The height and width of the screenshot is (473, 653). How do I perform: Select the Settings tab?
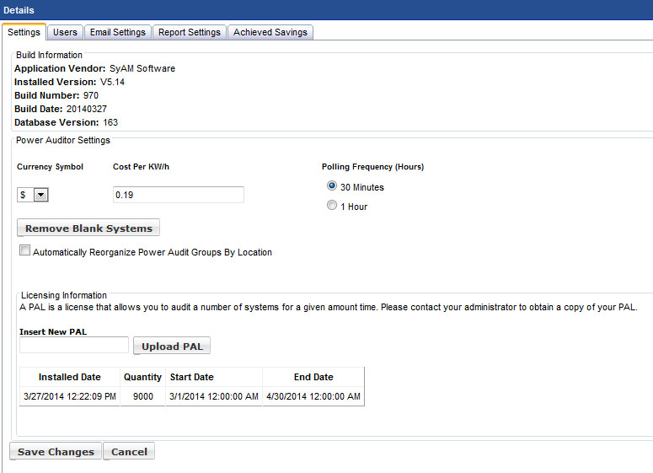point(24,32)
